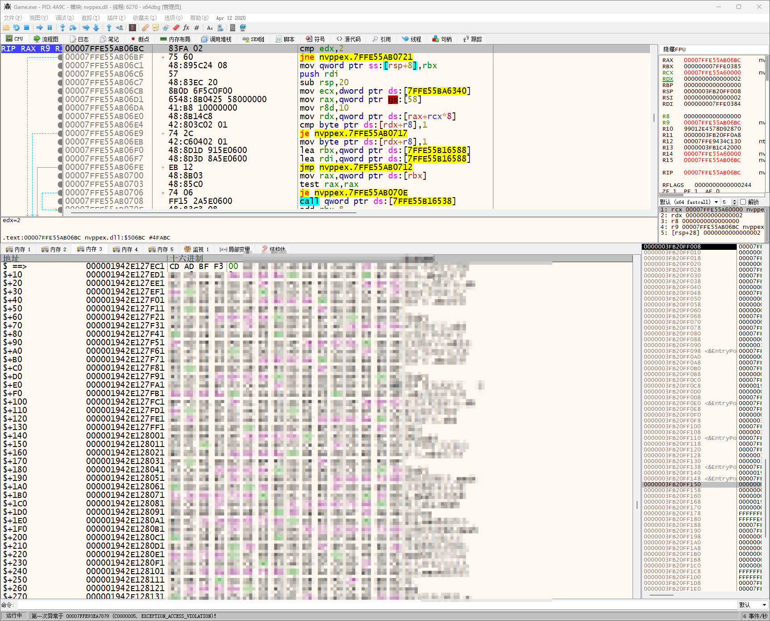Click the run to user code icon
The width and height of the screenshot is (770, 621).
pyautogui.click(x=119, y=28)
